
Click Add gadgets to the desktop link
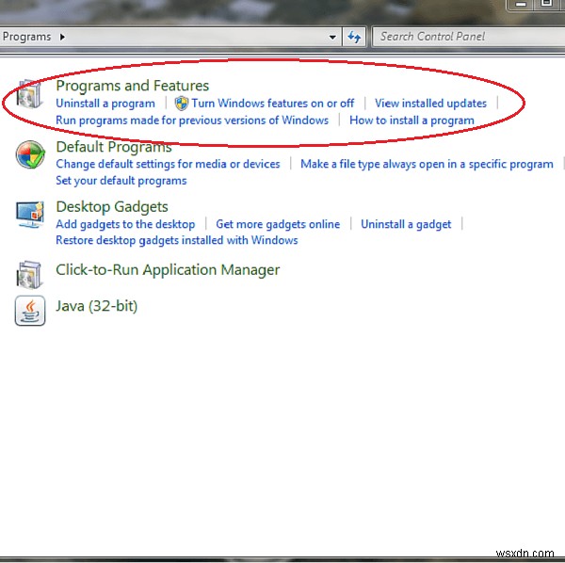point(125,224)
